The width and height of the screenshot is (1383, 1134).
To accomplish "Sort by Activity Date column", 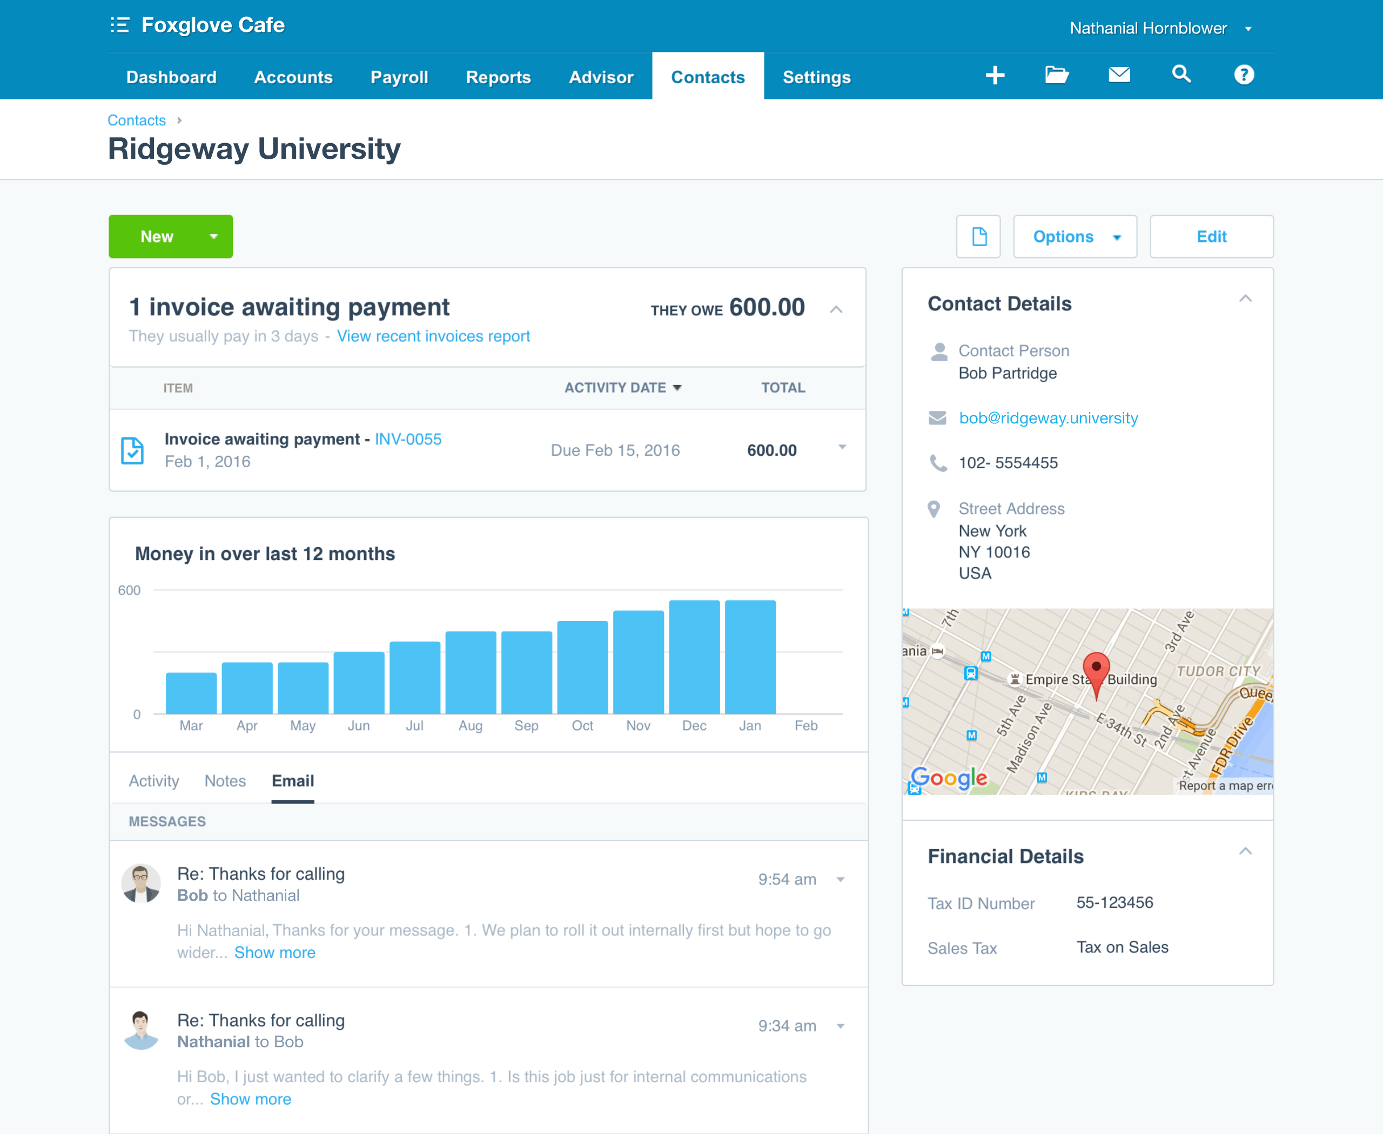I will (623, 388).
